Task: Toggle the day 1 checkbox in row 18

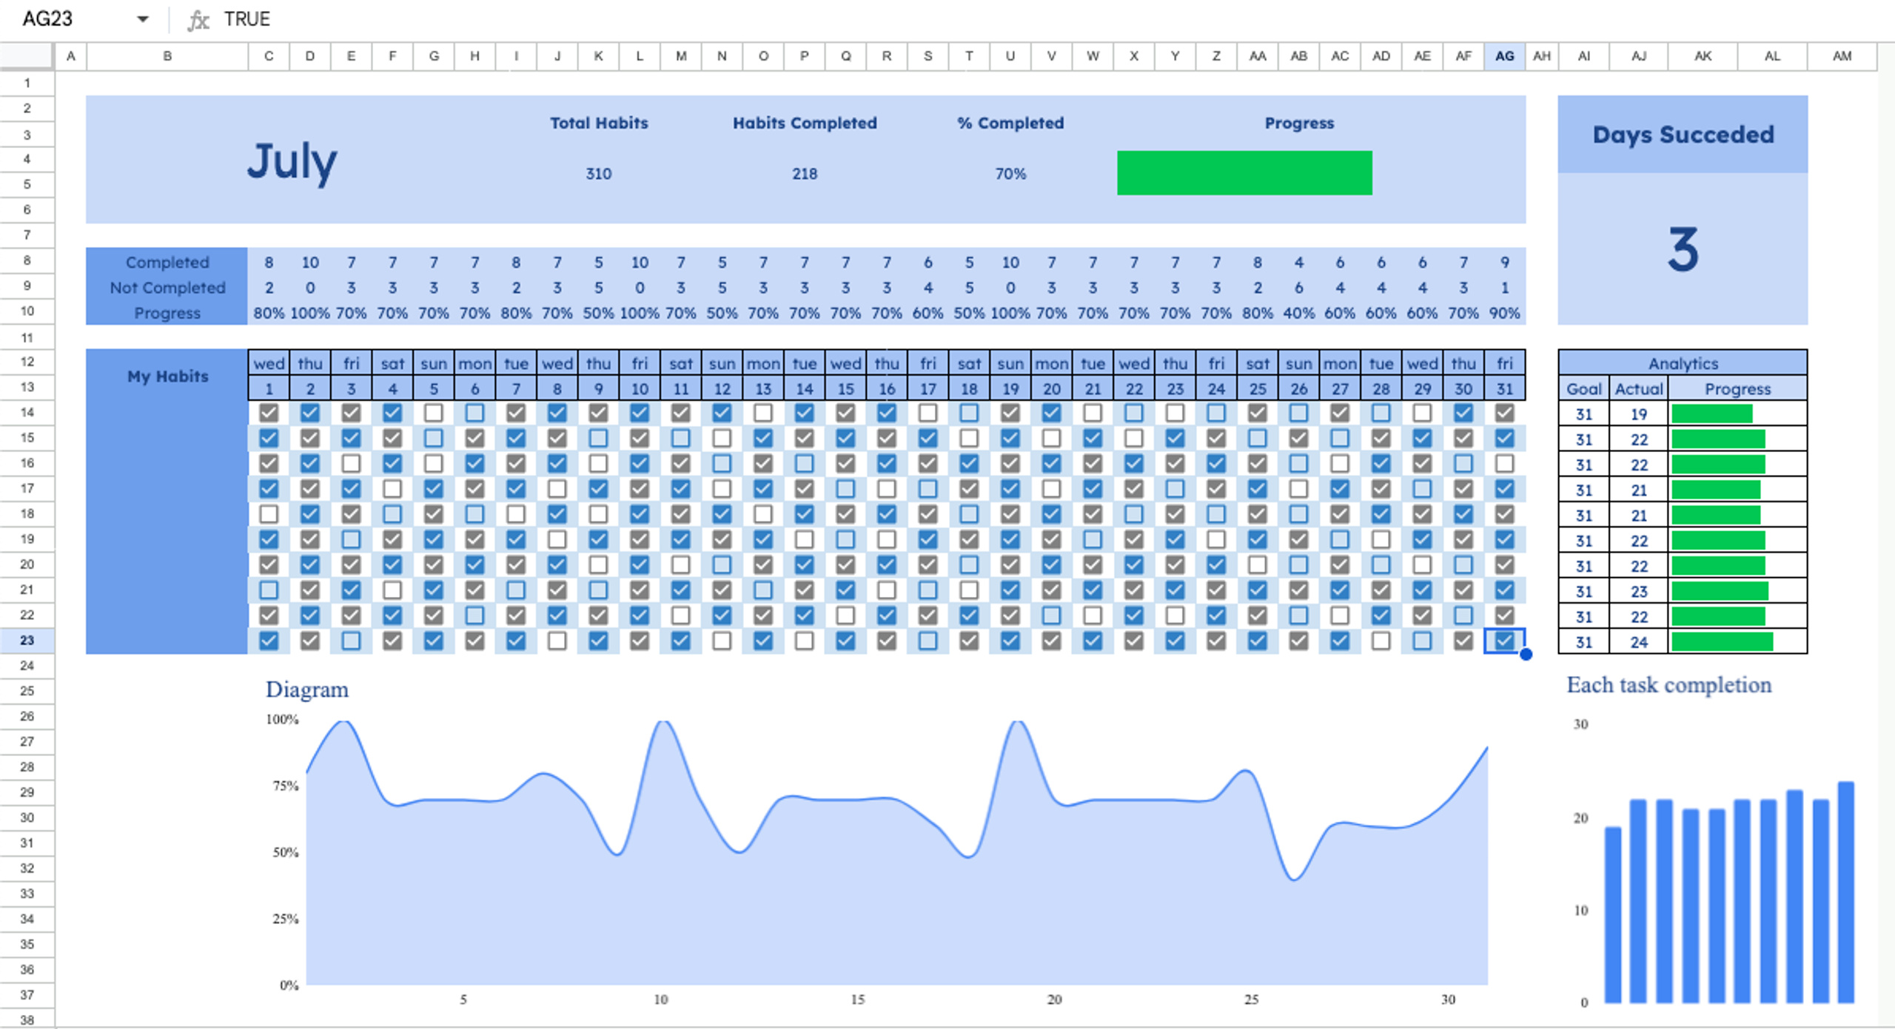Action: 269,513
